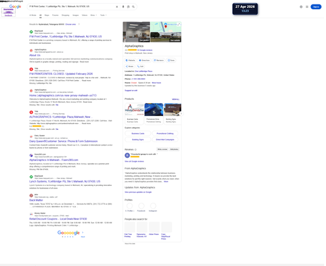Open the Lynch Systems MapQuest result
This screenshot has height=266, width=326.
65,181
